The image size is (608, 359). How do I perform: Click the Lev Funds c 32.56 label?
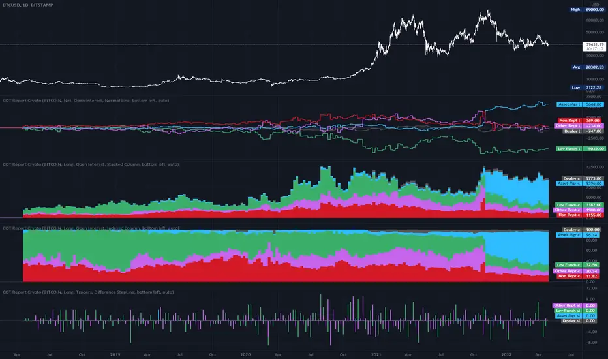[578, 265]
